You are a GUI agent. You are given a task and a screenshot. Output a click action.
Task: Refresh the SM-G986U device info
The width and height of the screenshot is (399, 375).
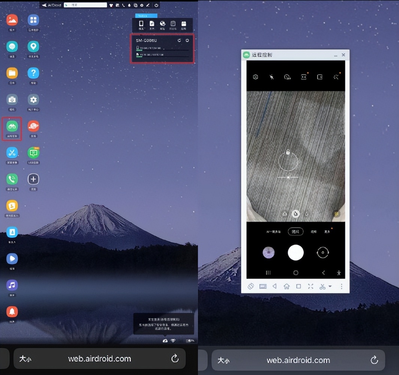tap(179, 40)
